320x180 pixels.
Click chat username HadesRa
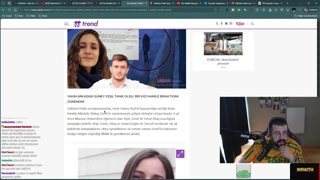coord(7,160)
